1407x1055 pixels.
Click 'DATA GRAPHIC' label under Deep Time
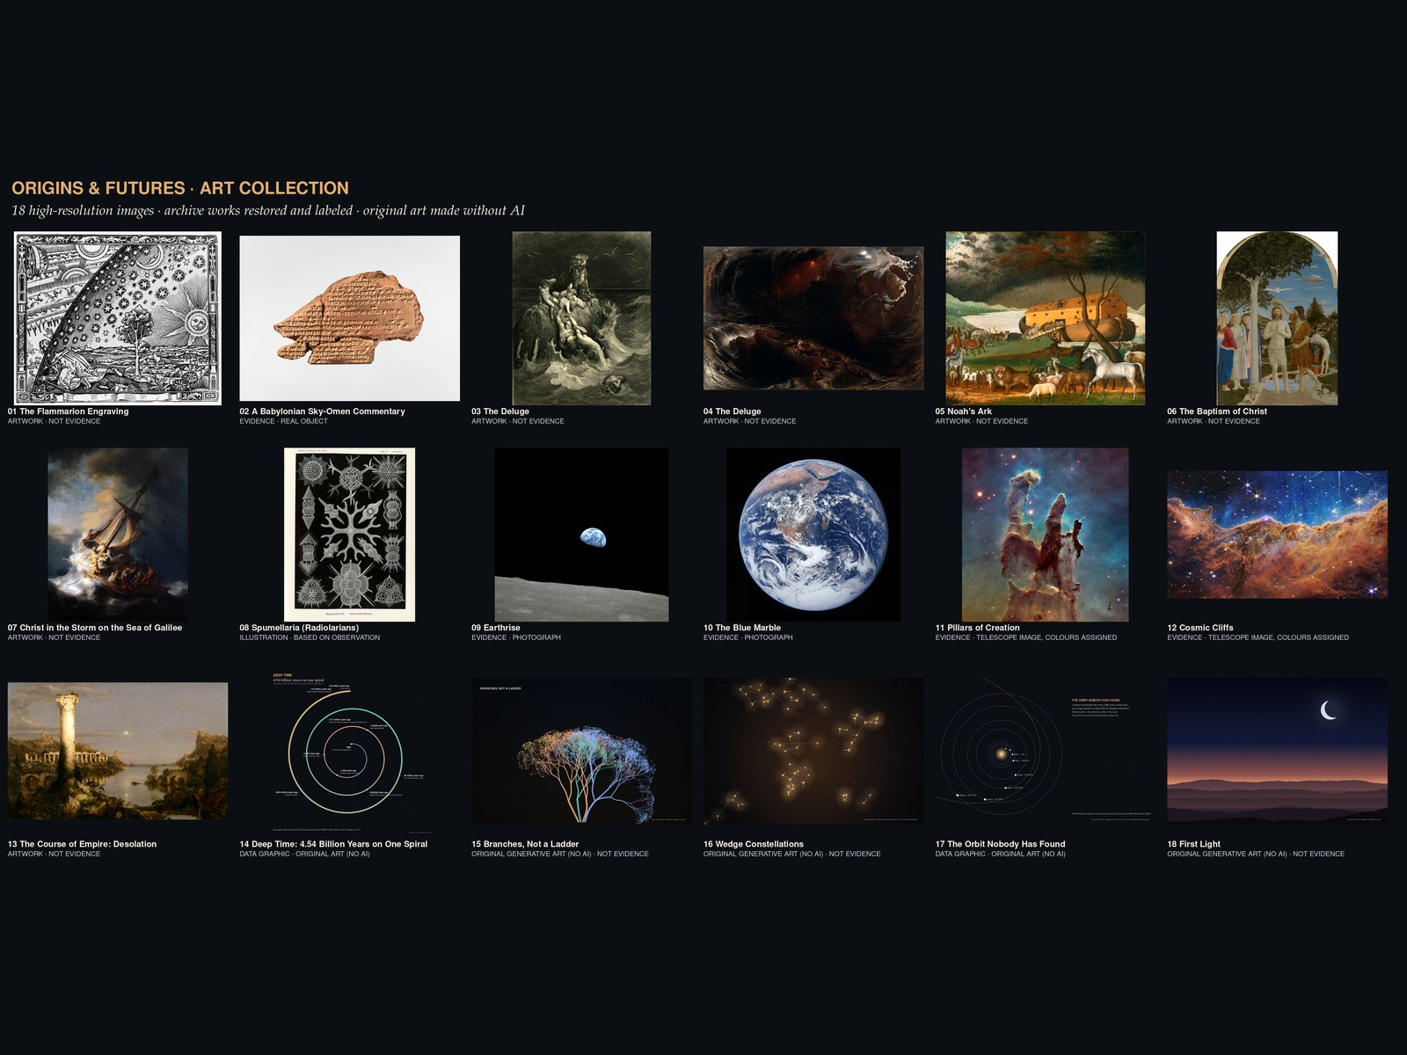[x=305, y=854]
